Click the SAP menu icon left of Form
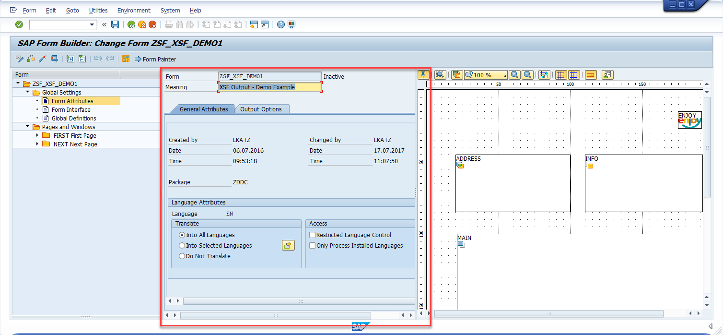This screenshot has width=723, height=335. 13,10
